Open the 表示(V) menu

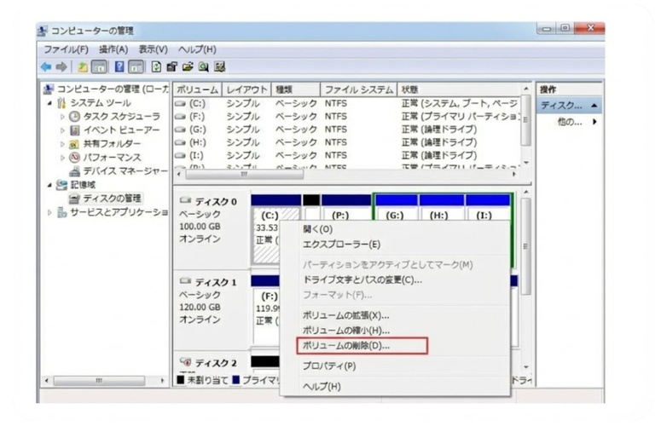click(154, 49)
